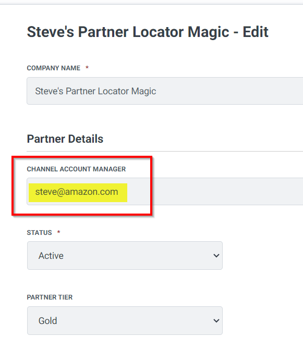This screenshot has height=349, width=303.
Task: Select the 'Gold' text in Partner Tier box
Action: click(47, 321)
